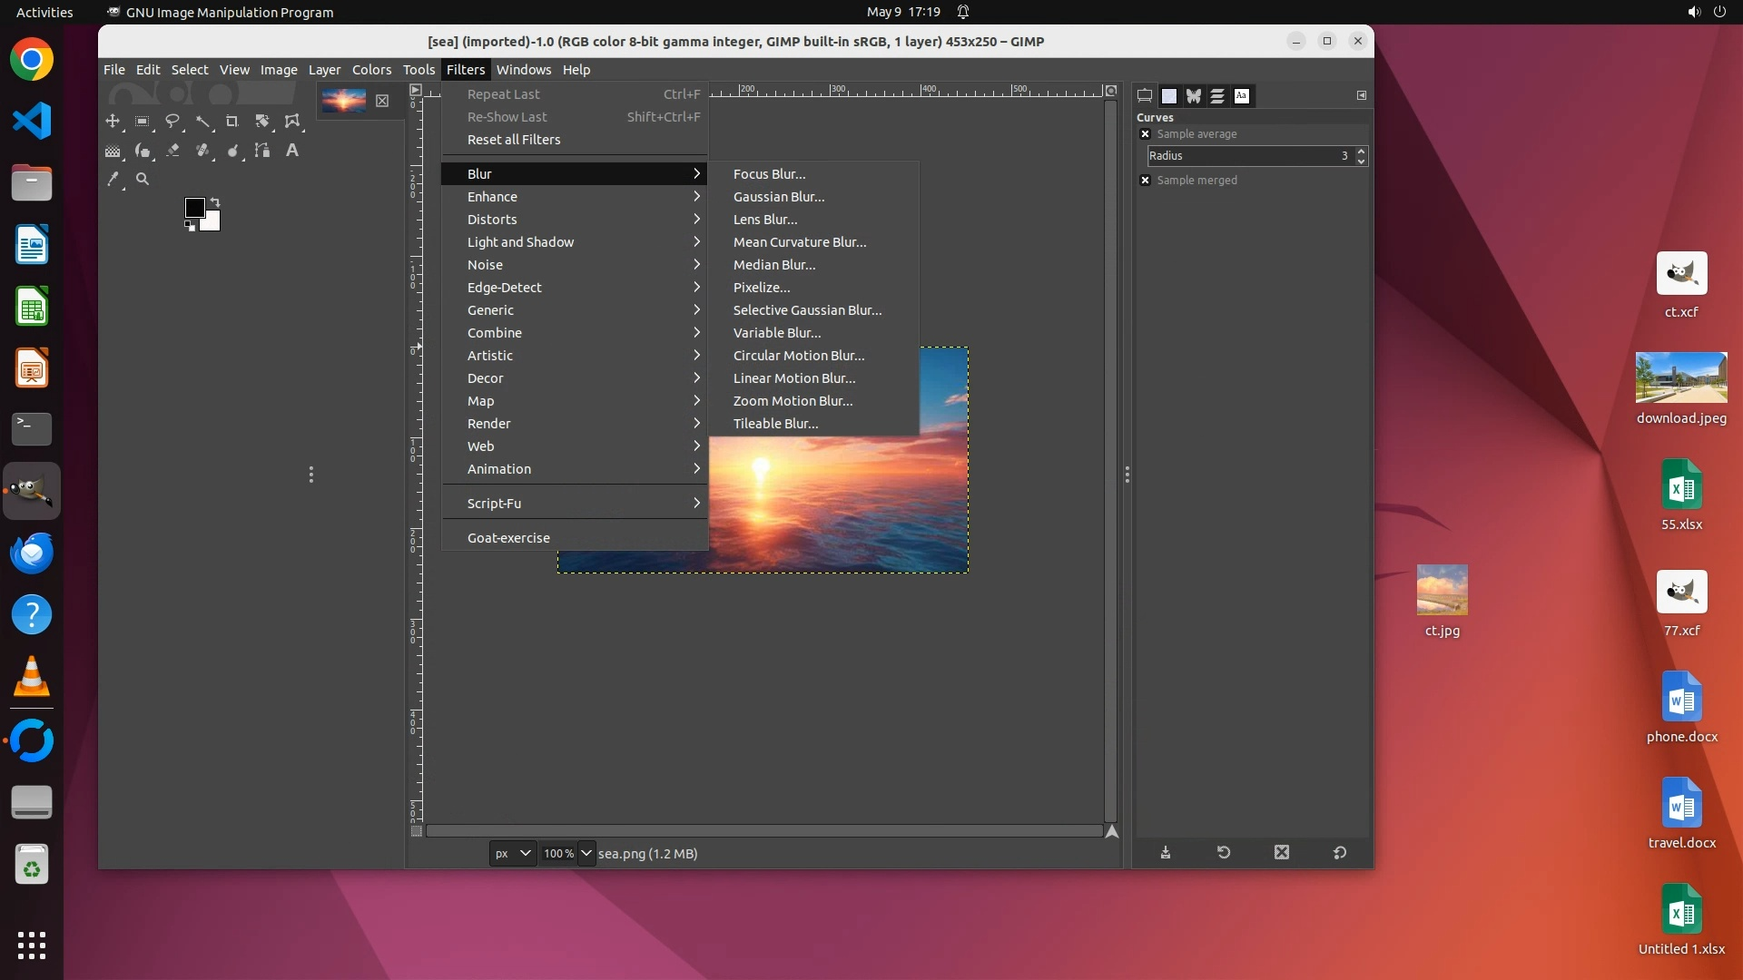Image resolution: width=1743 pixels, height=980 pixels.
Task: Choose Gaussian Blur from the Blur submenu
Action: coord(779,197)
